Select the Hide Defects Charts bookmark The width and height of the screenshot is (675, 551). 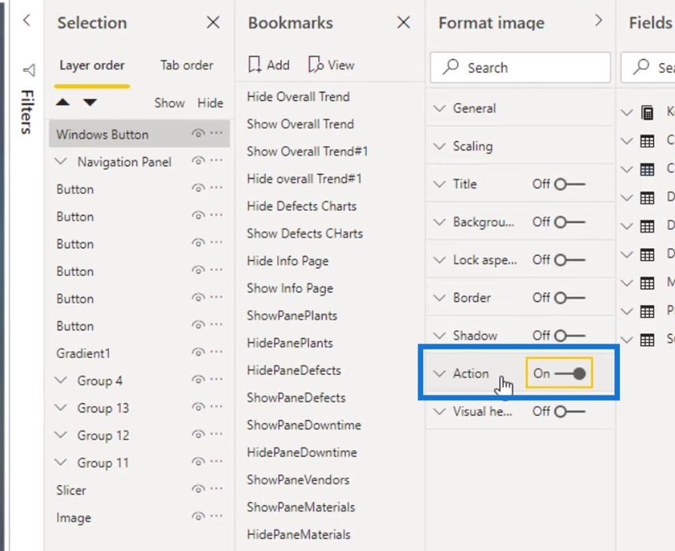pyautogui.click(x=301, y=206)
